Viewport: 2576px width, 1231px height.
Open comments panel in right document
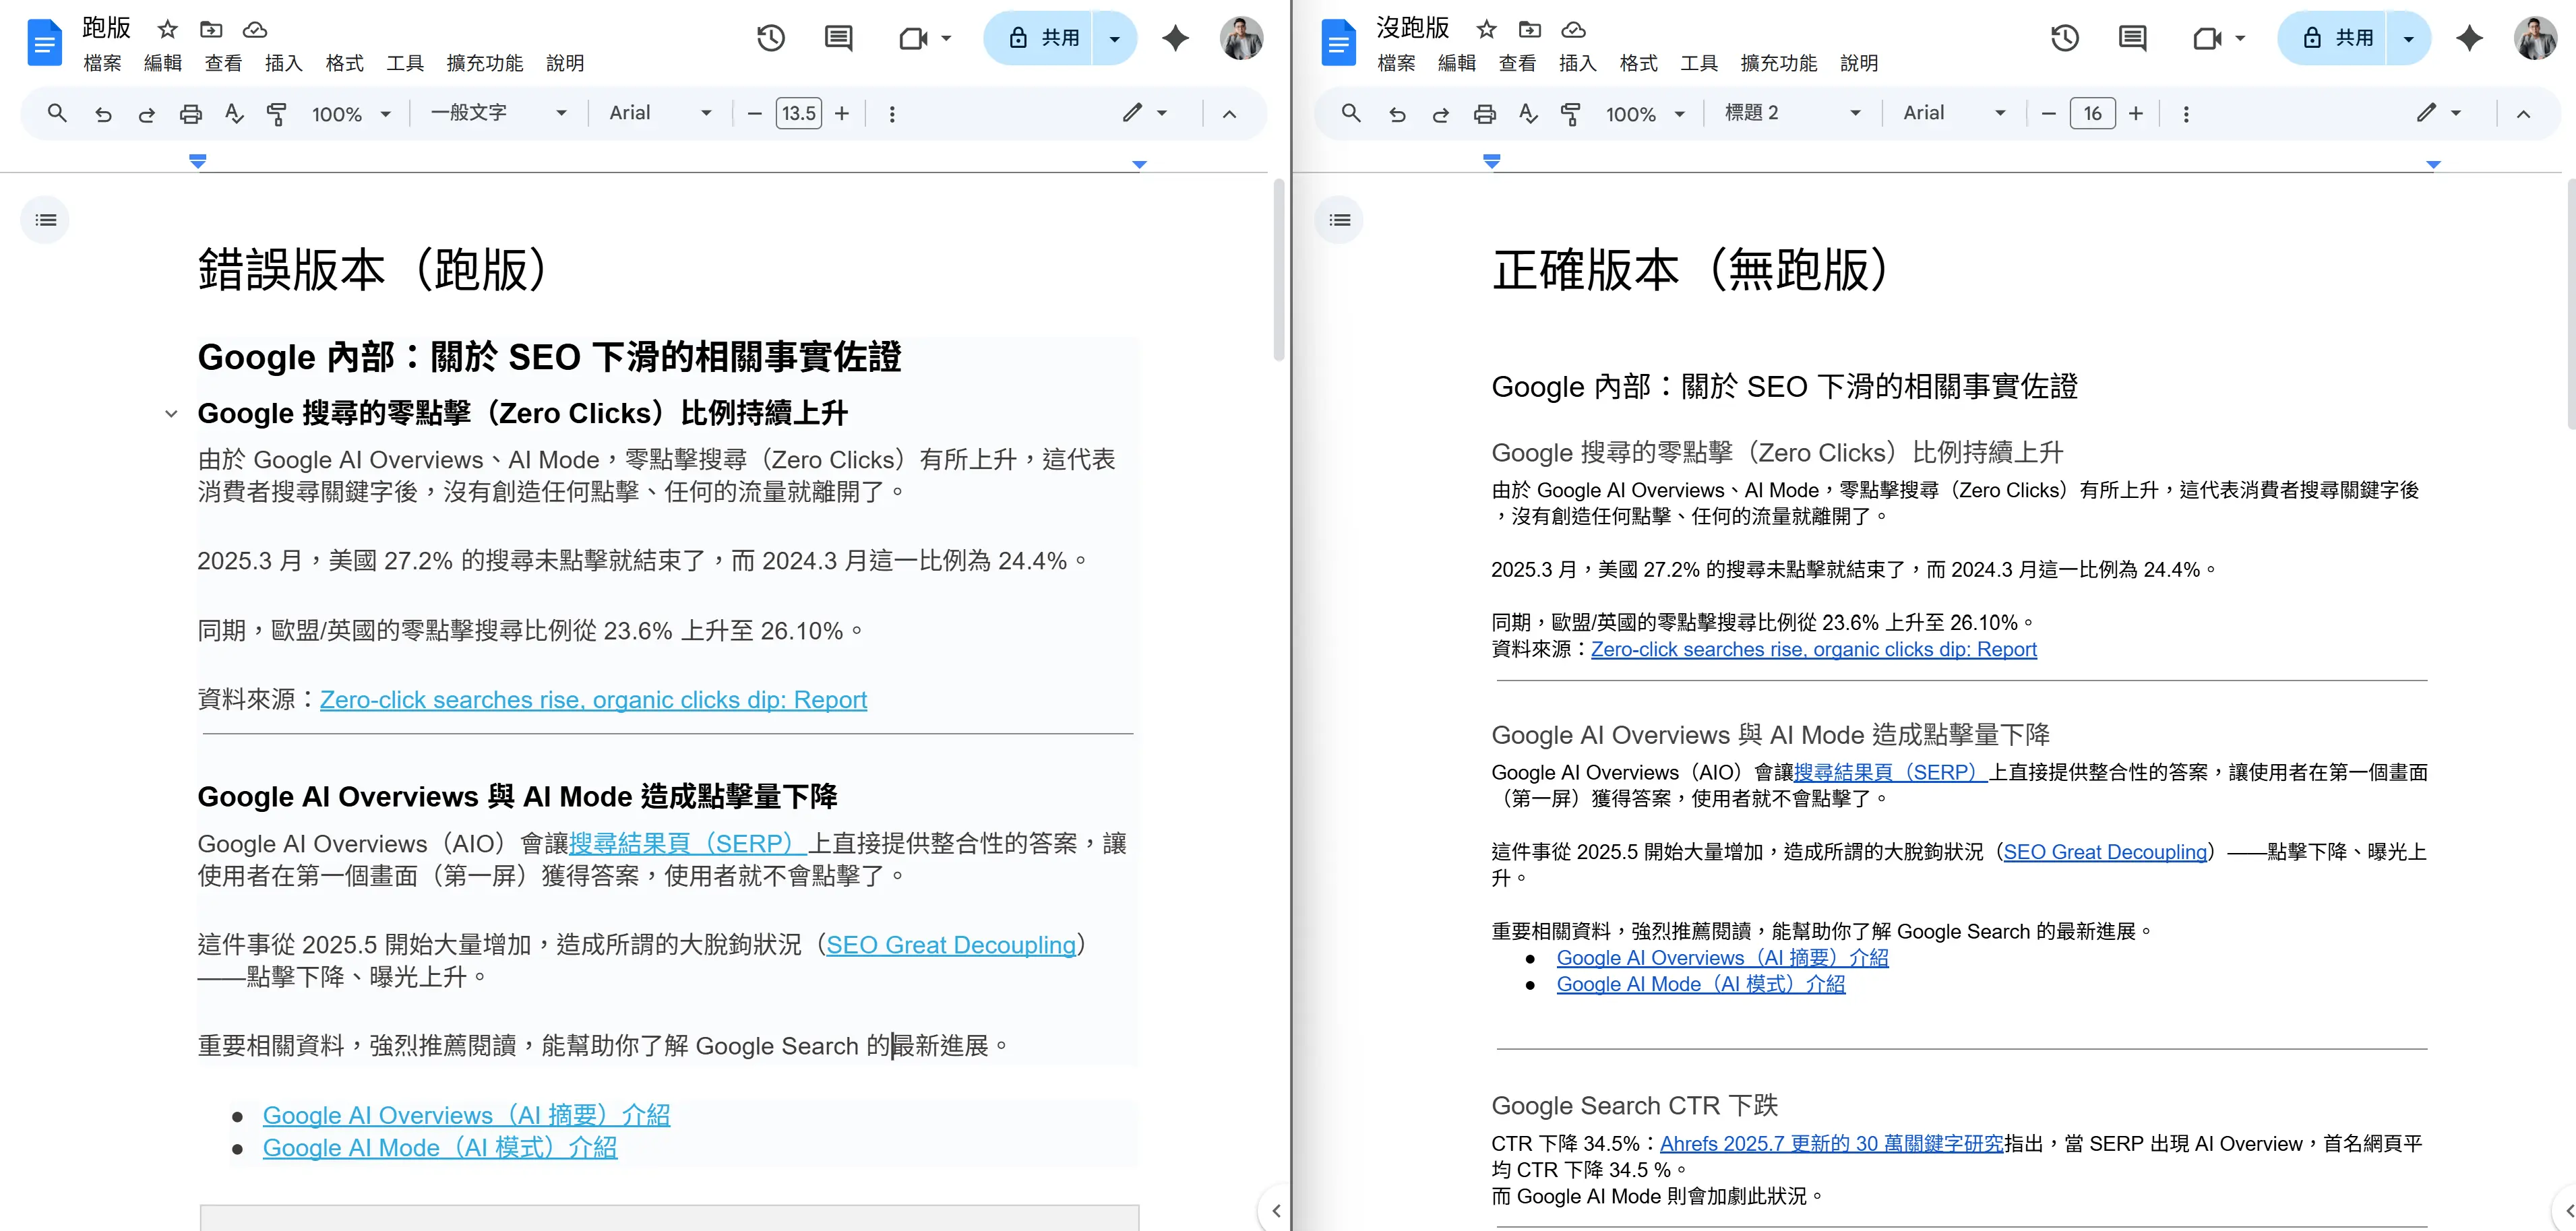(x=2132, y=39)
